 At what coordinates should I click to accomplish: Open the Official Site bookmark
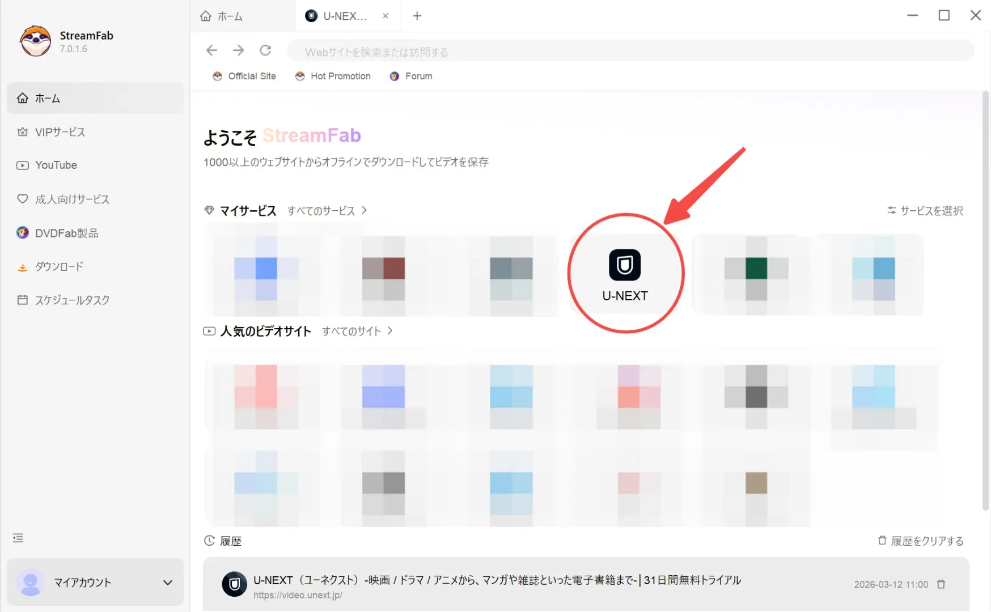coord(244,76)
